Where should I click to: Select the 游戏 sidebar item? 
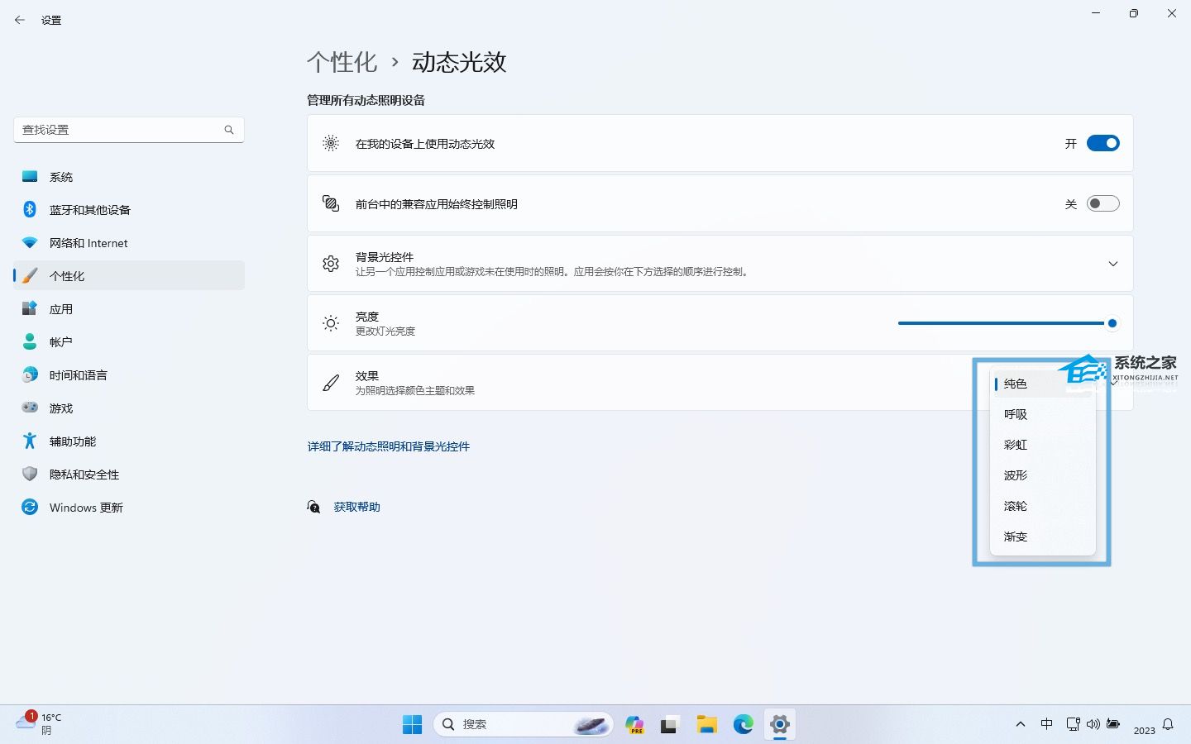60,408
